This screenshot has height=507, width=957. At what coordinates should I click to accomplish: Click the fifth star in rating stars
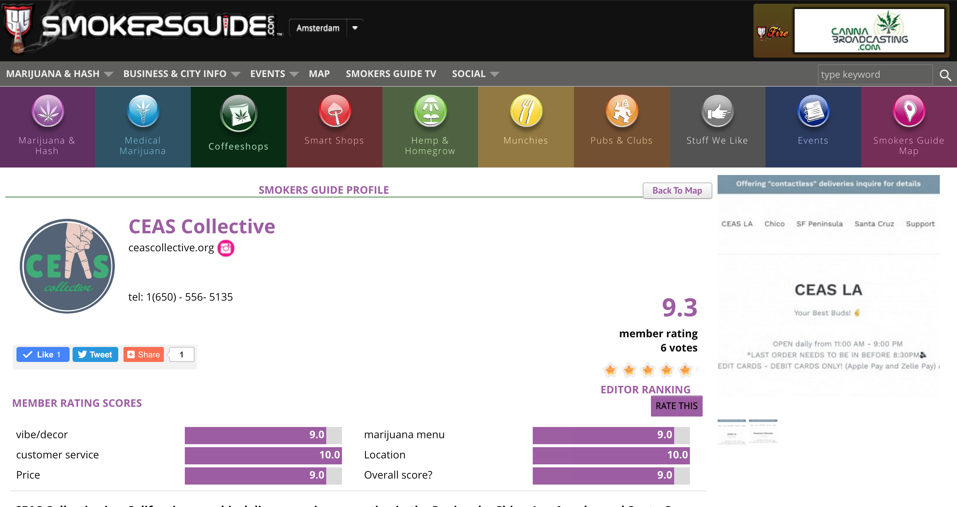click(x=685, y=370)
